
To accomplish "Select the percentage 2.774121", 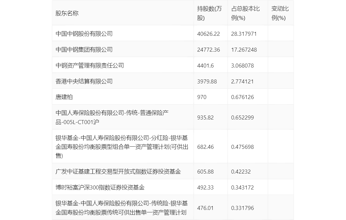I will click(x=242, y=82).
